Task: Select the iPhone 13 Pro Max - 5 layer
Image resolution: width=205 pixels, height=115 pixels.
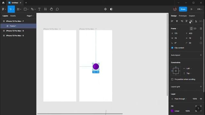Action: pos(18,35)
